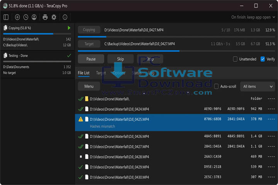Uncheck the Verify checkbox

coord(263,59)
